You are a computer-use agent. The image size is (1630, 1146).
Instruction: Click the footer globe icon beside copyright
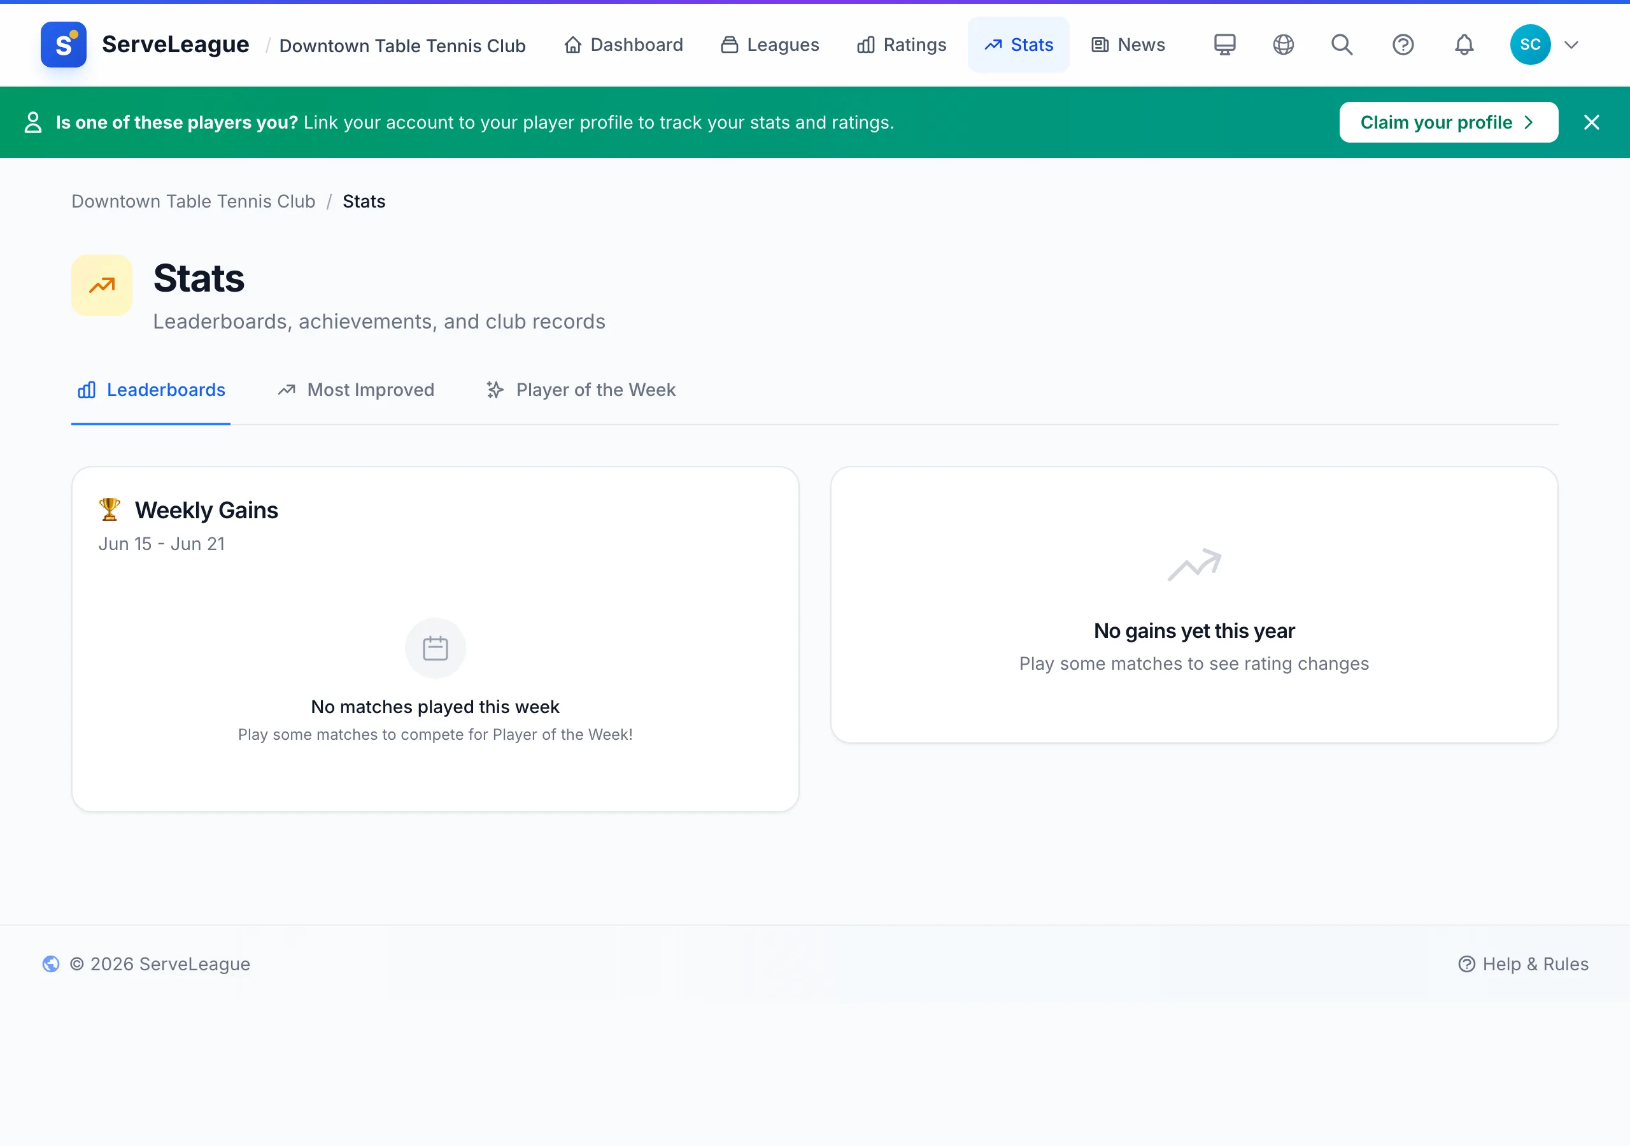(51, 963)
